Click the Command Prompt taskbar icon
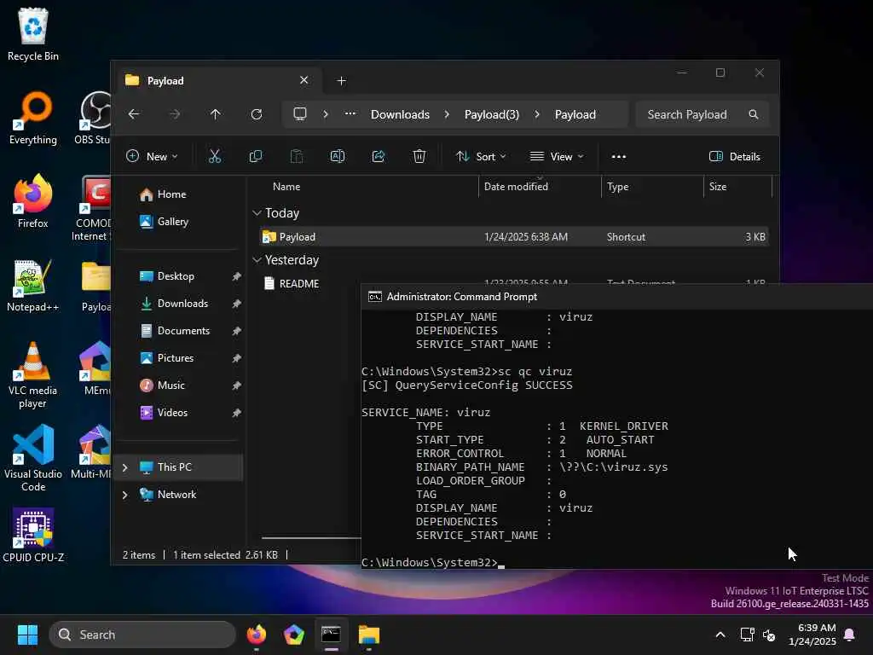873x655 pixels. 332,635
